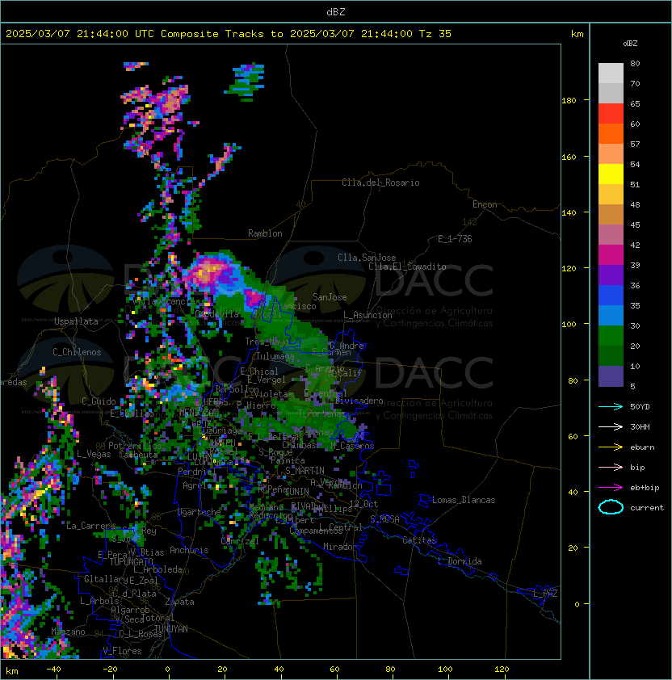Click the Ugarteche place label
672x680 pixels.
point(199,512)
